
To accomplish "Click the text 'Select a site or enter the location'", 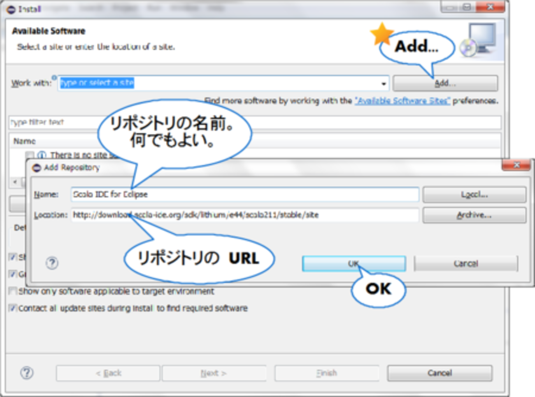I will (96, 47).
